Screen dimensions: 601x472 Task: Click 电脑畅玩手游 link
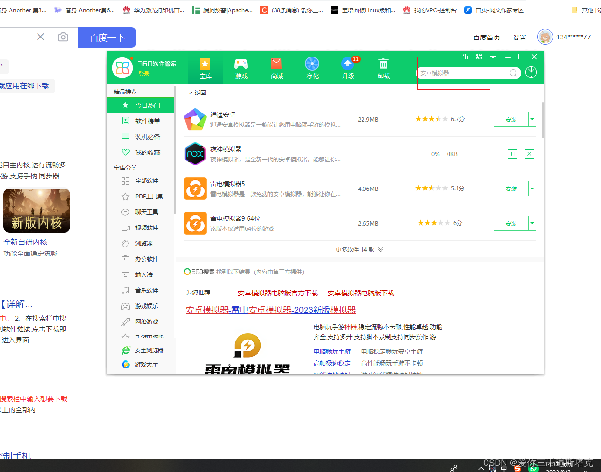332,352
